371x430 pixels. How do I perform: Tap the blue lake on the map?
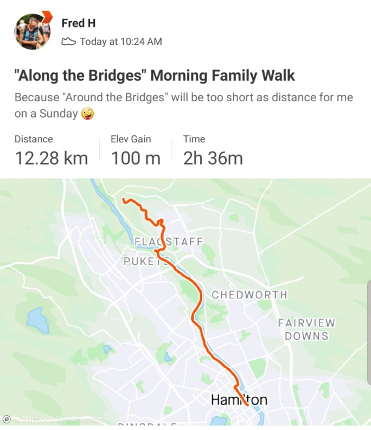tap(38, 320)
